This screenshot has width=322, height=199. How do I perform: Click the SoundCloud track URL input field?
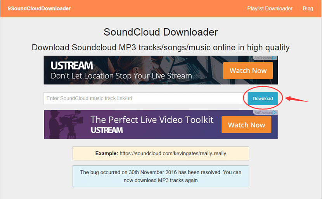[x=145, y=99]
